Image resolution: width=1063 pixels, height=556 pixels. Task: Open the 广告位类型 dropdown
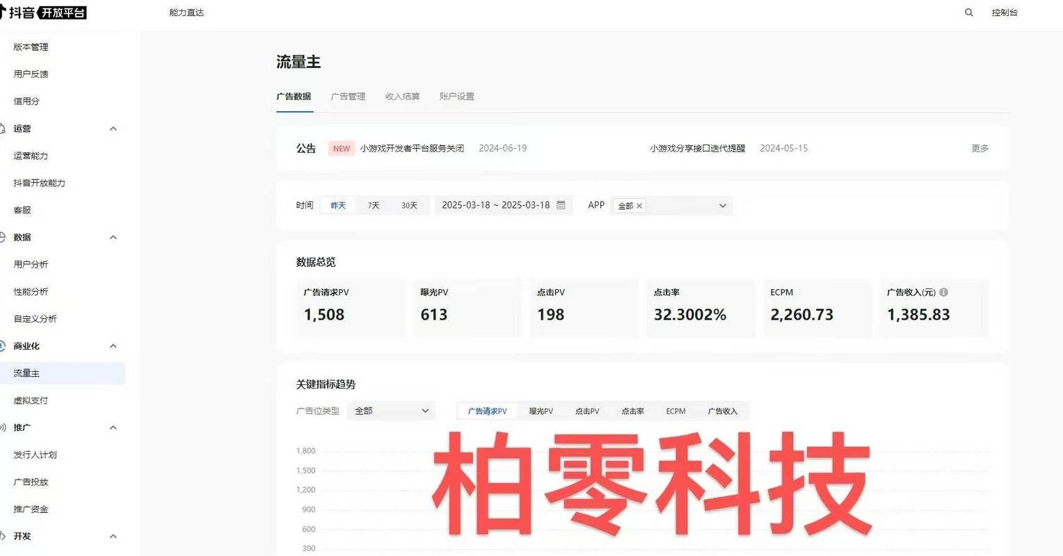click(392, 411)
